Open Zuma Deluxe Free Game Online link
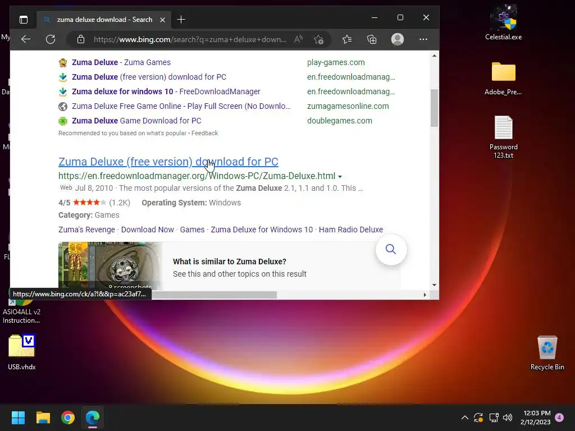The width and height of the screenshot is (575, 431). [x=181, y=106]
